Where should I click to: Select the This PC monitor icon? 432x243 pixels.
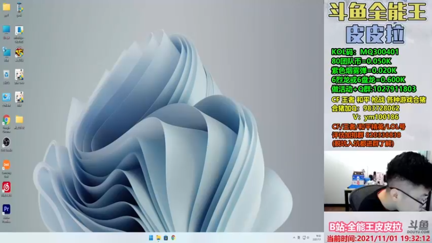pyautogui.click(x=6, y=30)
